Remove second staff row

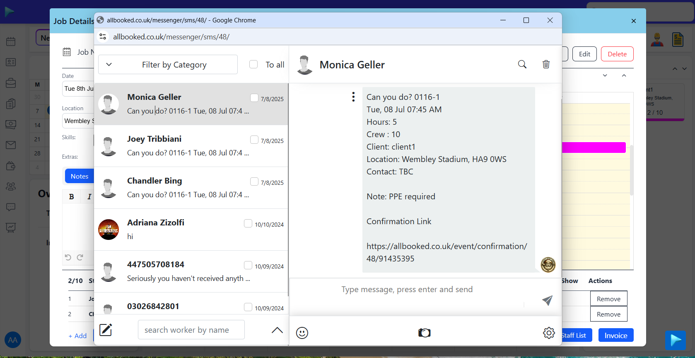point(609,314)
